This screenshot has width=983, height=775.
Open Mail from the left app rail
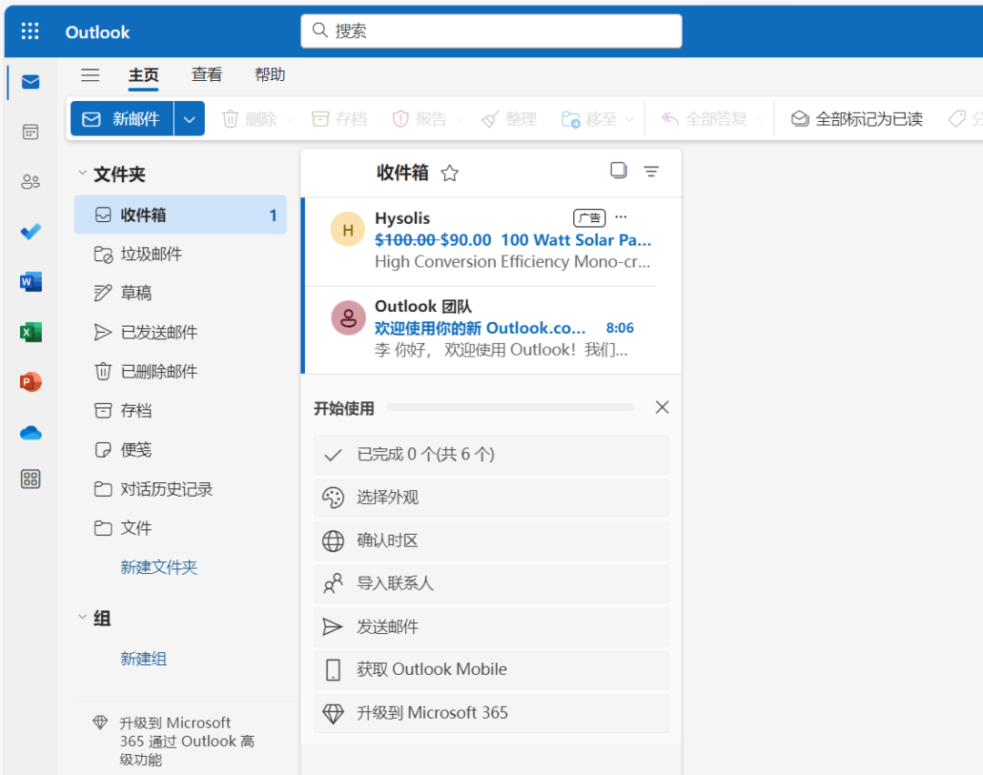coord(30,82)
